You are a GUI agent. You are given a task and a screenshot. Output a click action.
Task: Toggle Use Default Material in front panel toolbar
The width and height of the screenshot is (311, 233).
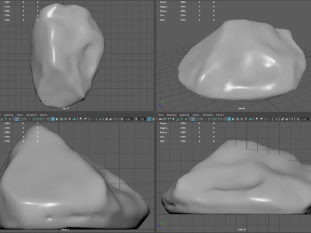point(57,119)
